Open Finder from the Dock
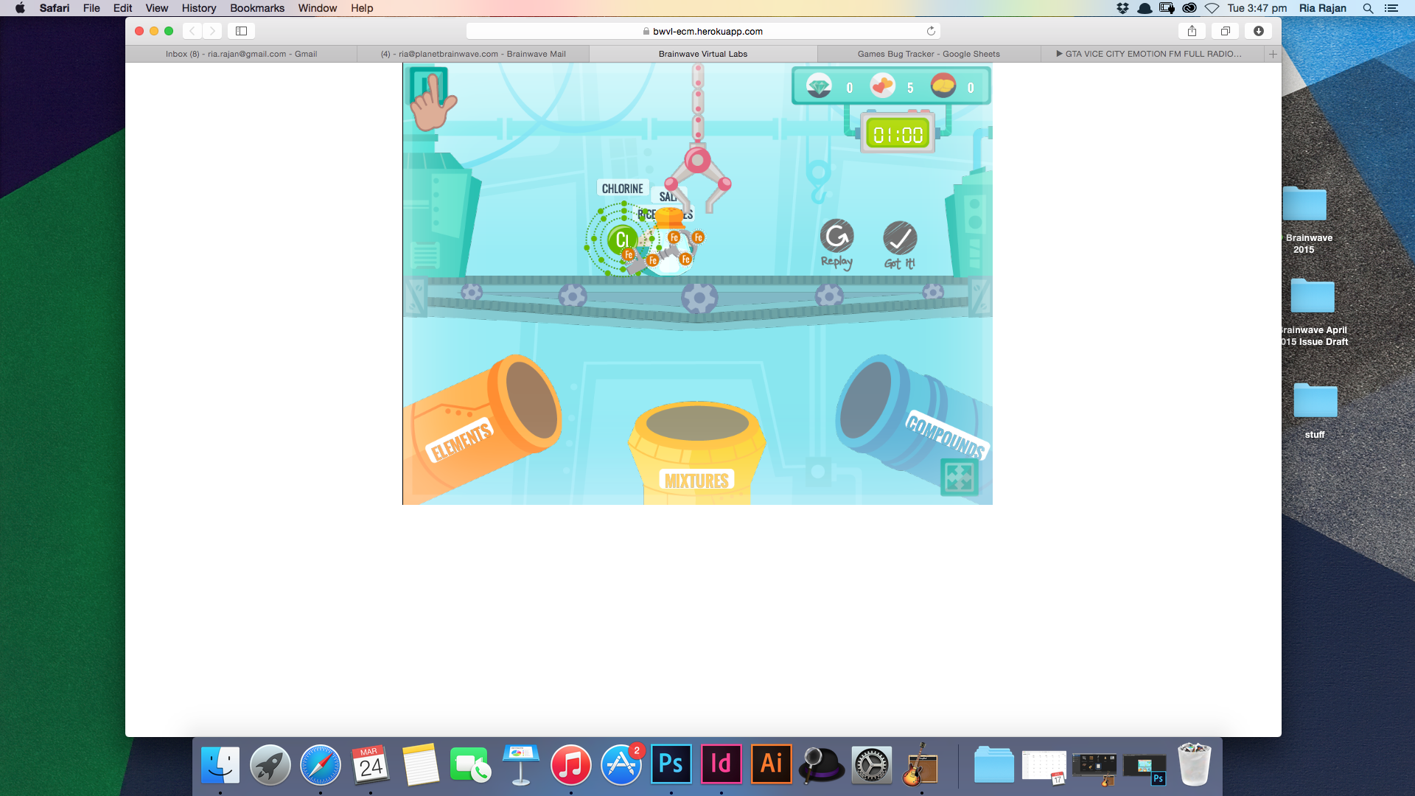 pos(220,765)
